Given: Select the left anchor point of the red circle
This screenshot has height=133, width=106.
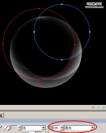Looking at the screenshot, I should coord(3,44).
